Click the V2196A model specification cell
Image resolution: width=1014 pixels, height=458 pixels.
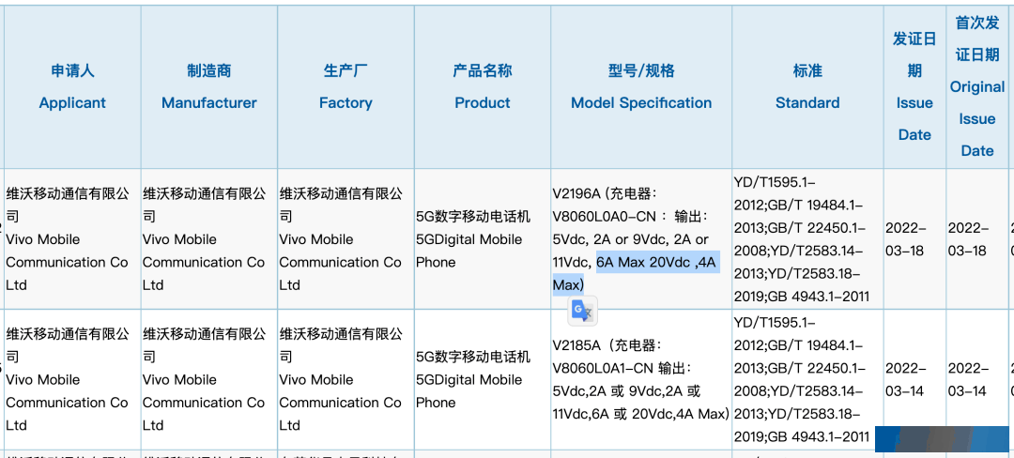641,239
